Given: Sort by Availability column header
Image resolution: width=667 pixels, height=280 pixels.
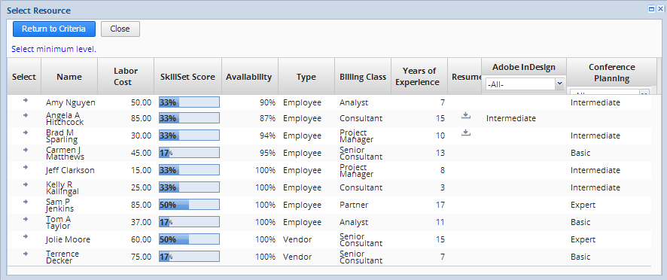Looking at the screenshot, I should [x=249, y=77].
